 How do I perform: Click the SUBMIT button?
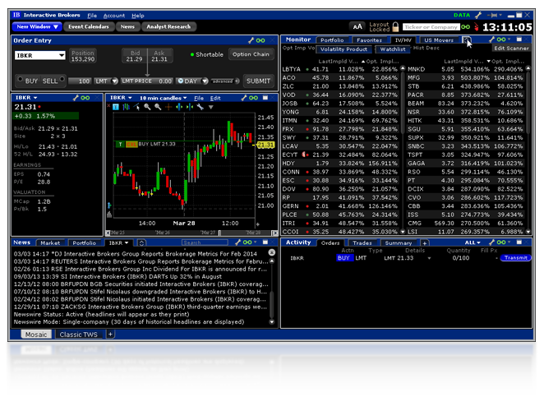(x=258, y=81)
